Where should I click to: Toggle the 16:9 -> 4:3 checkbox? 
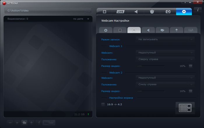103,104
